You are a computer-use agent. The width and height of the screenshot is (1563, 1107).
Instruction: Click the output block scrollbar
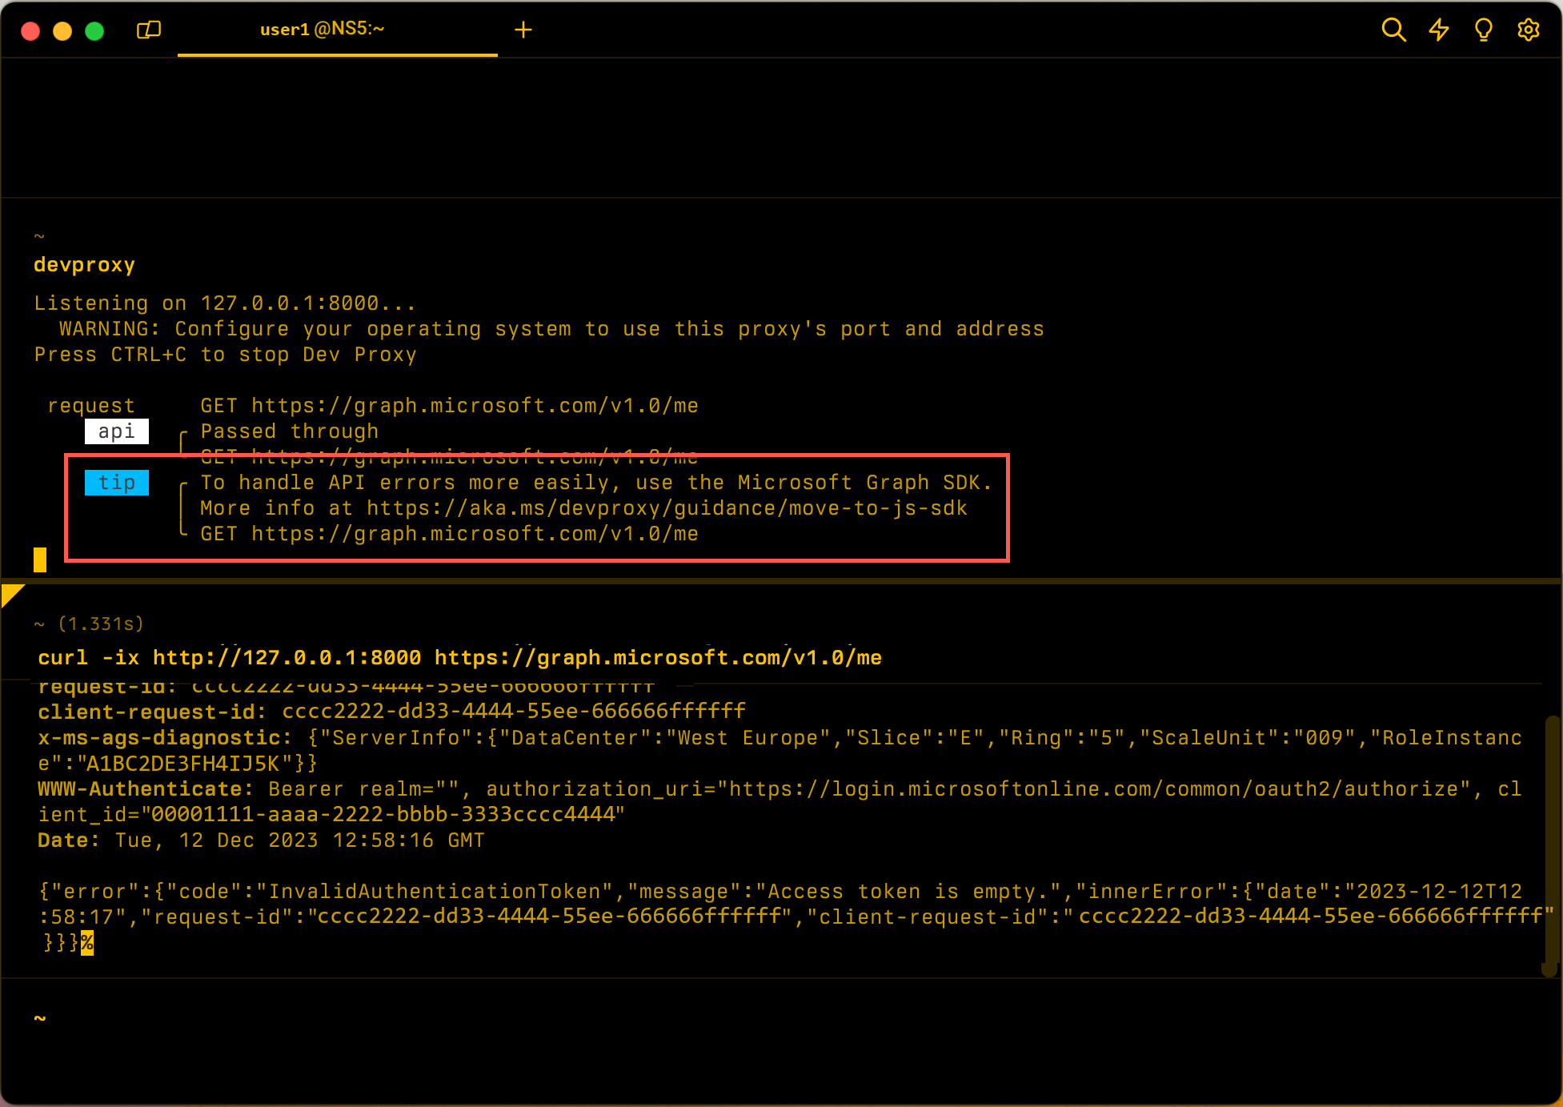point(1551,844)
